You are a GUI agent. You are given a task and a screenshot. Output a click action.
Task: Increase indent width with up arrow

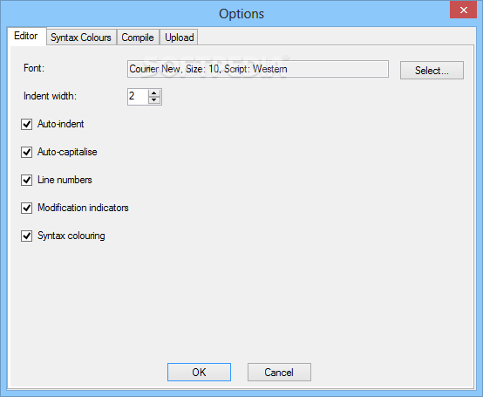154,93
